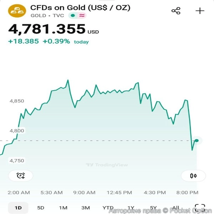Switch chart to YTD range
214x214 pixels.
pyautogui.click(x=108, y=208)
